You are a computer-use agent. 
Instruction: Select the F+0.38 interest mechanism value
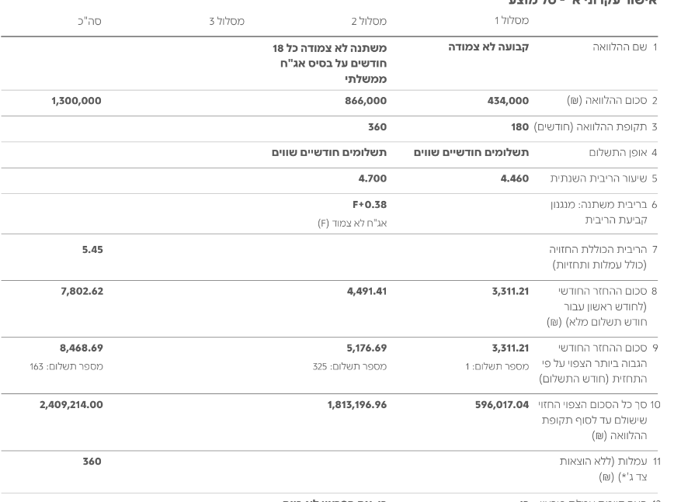[369, 205]
